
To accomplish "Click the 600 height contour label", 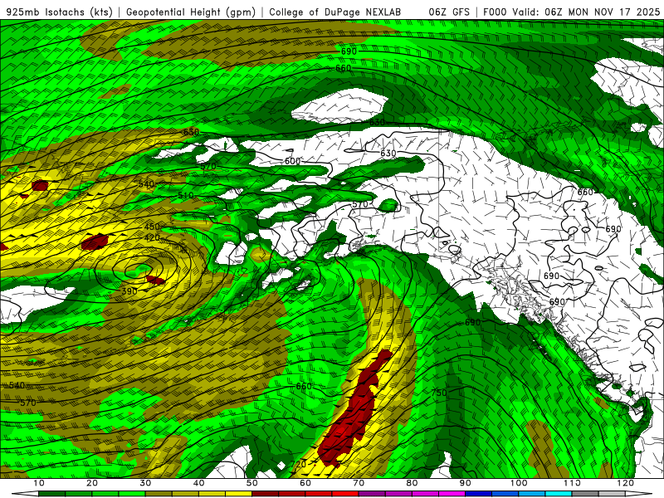I will coord(293,161).
